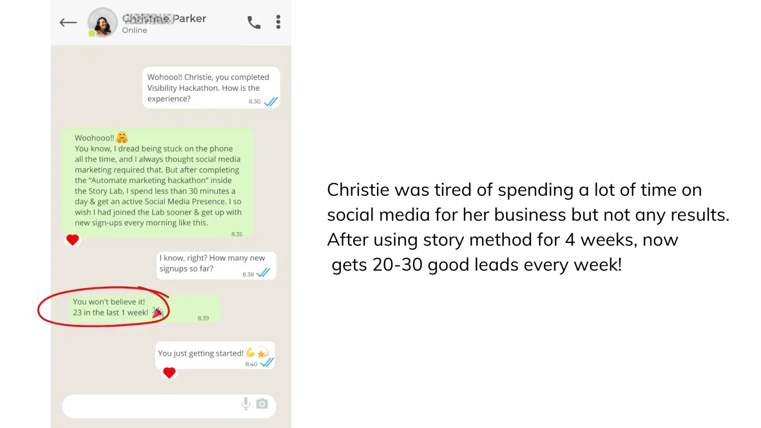This screenshot has height=428, width=761.
Task: Open the contact's profile picture
Action: (102, 22)
